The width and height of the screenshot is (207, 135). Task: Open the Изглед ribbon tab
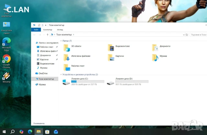click(60, 30)
